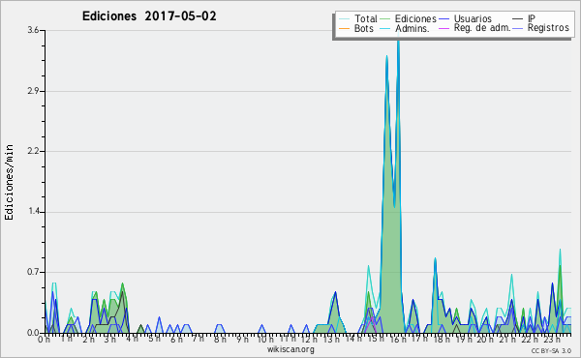The width and height of the screenshot is (581, 358).
Task: Click the blue Usuarios legend line swatch
Action: coord(443,19)
